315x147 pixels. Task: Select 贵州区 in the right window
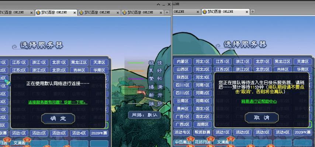tap(183, 108)
